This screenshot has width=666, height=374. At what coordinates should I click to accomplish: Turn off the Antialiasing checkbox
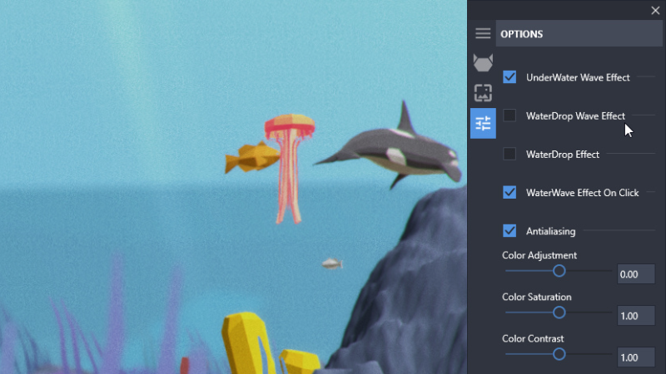click(509, 230)
